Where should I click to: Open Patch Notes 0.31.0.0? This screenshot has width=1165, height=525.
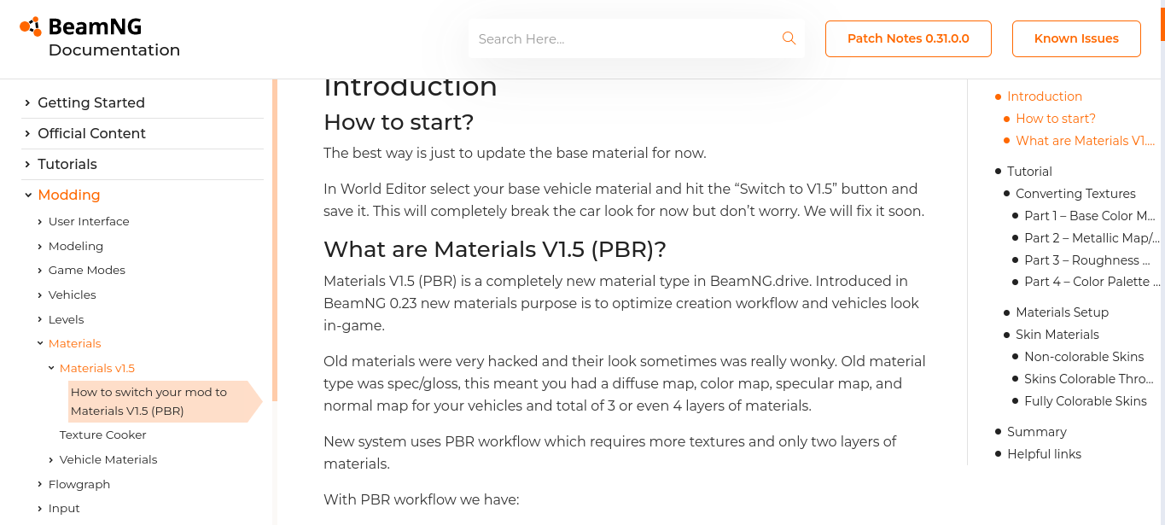pyautogui.click(x=908, y=38)
